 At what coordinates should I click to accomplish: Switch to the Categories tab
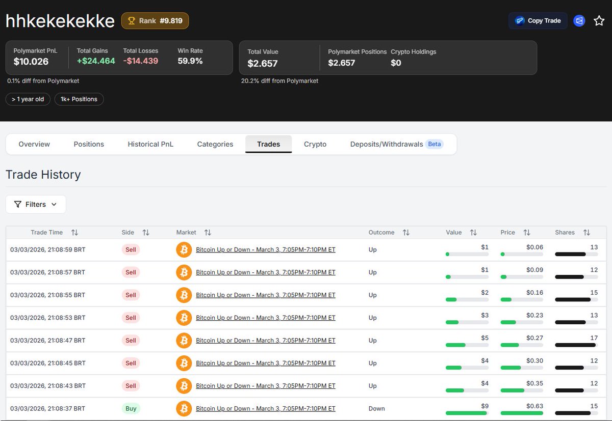point(215,144)
